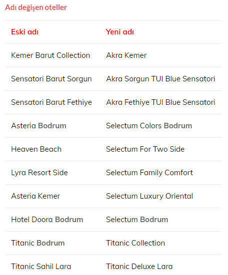Select the 'Sensatori Barut Fethiye' entry
228x275 pixels.
(51, 102)
